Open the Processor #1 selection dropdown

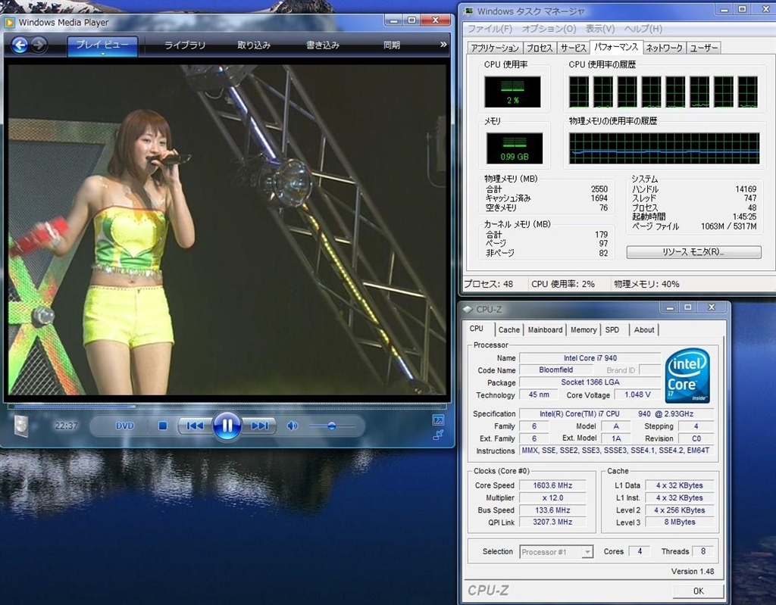556,552
